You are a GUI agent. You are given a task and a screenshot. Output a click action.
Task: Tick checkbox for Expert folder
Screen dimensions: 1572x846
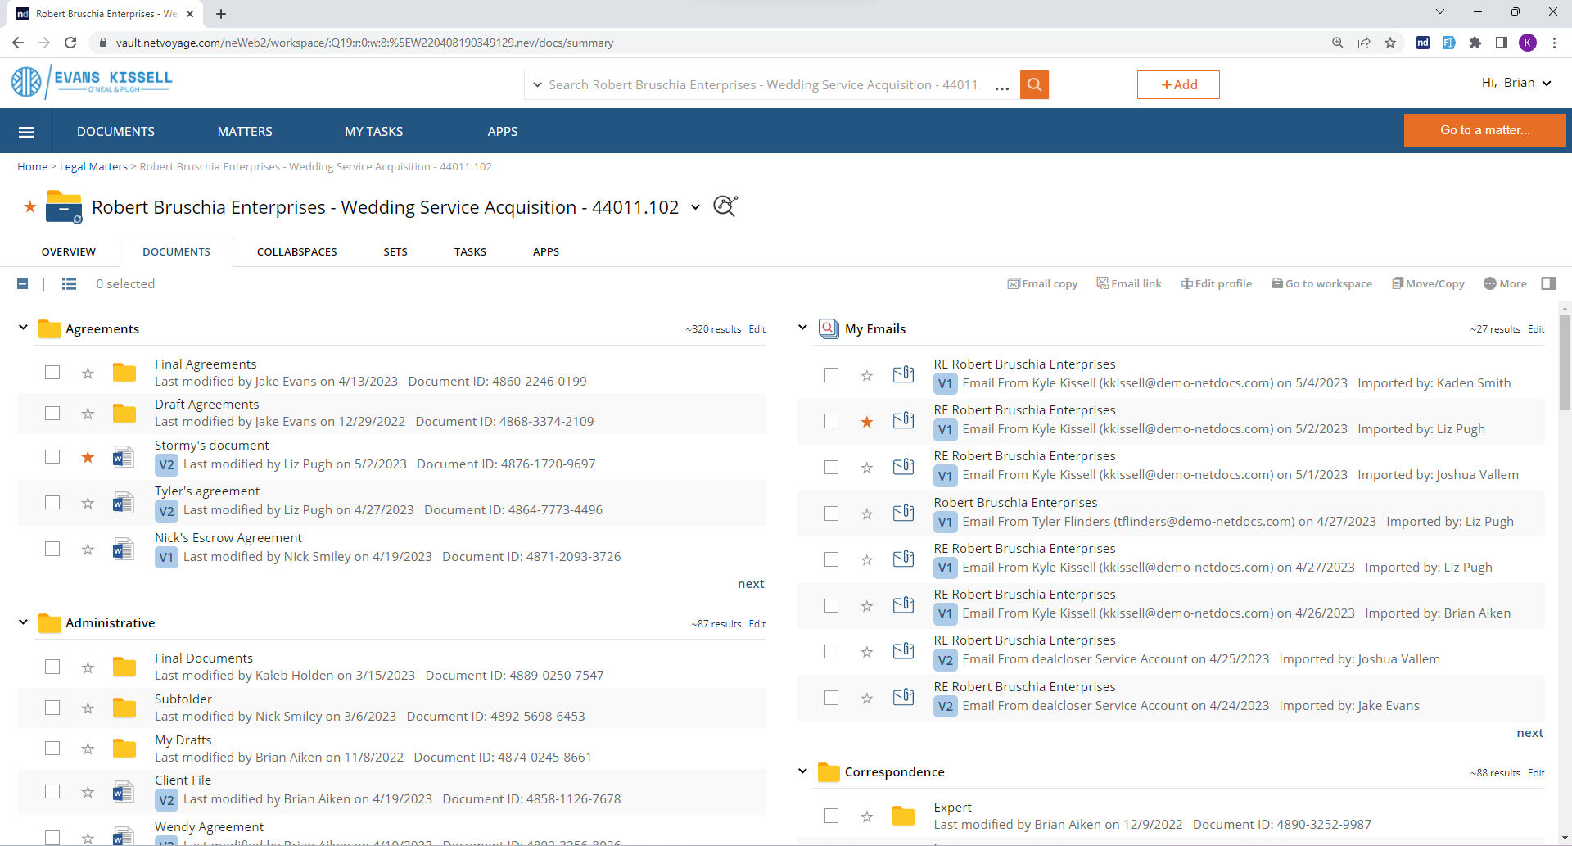point(831,816)
